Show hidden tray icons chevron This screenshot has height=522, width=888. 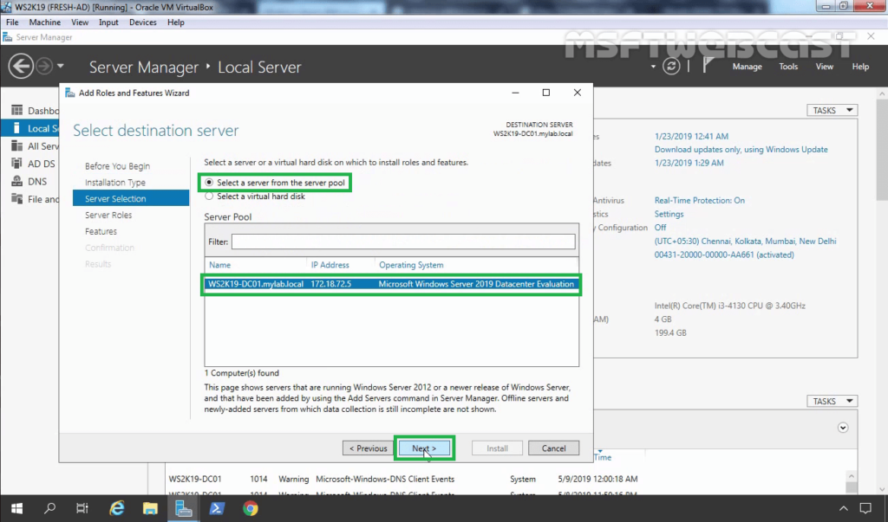pos(843,508)
